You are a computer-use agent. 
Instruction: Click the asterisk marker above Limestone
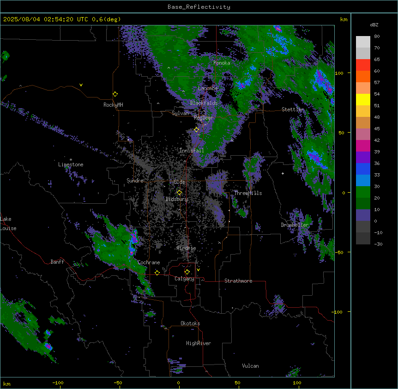tap(71, 160)
